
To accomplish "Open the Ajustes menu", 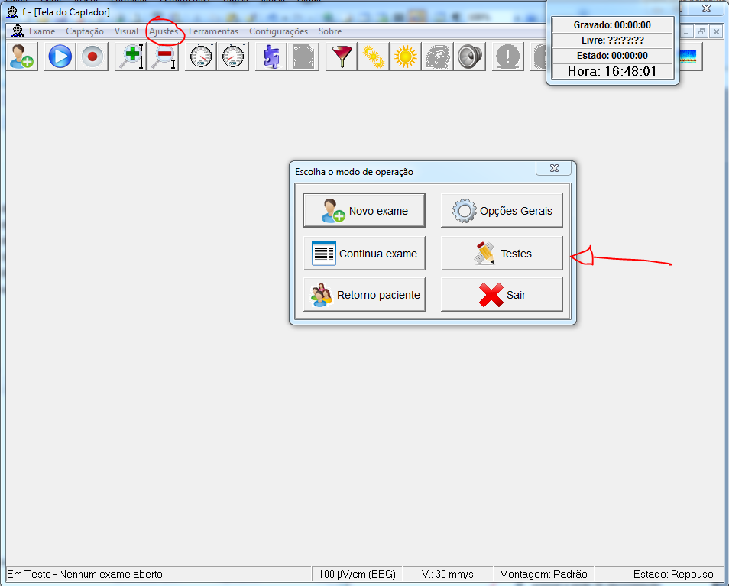I will (164, 31).
